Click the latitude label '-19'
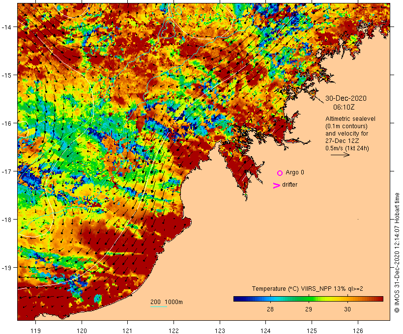The width and height of the screenshot is (403, 334). point(6,268)
